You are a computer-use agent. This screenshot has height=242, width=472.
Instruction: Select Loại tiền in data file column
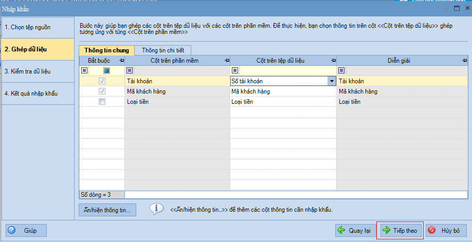(283, 102)
